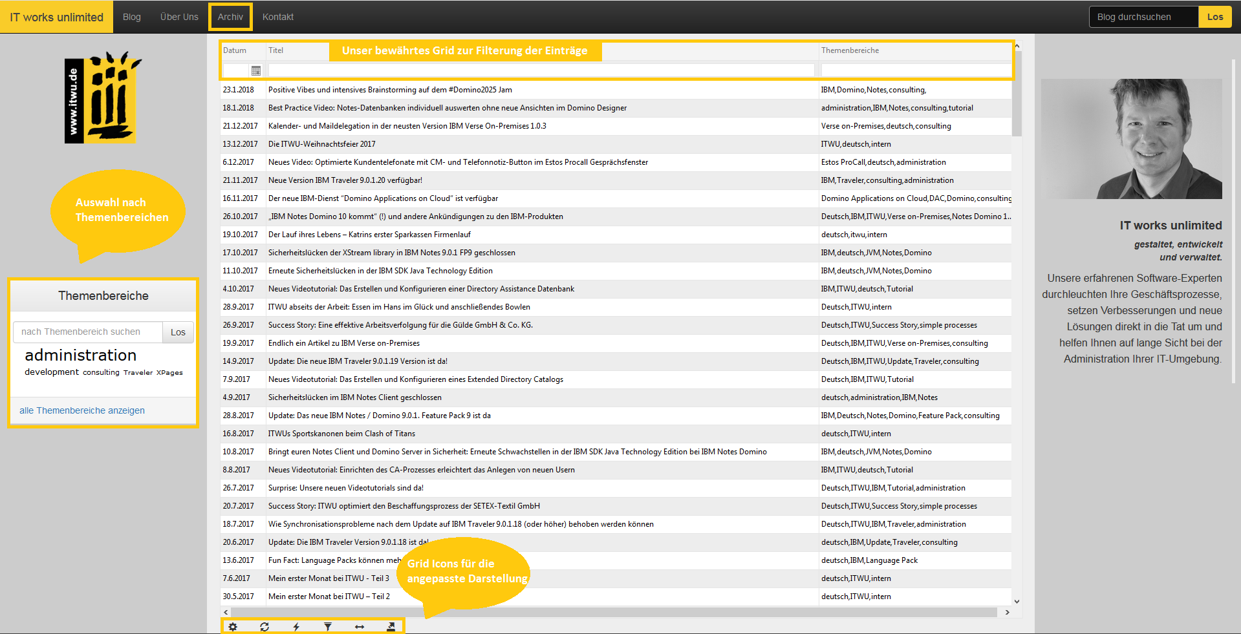Open entry 'ITWUs Sportskanonen beim Clash of Titans'
This screenshot has height=634, width=1241.
coord(341,434)
